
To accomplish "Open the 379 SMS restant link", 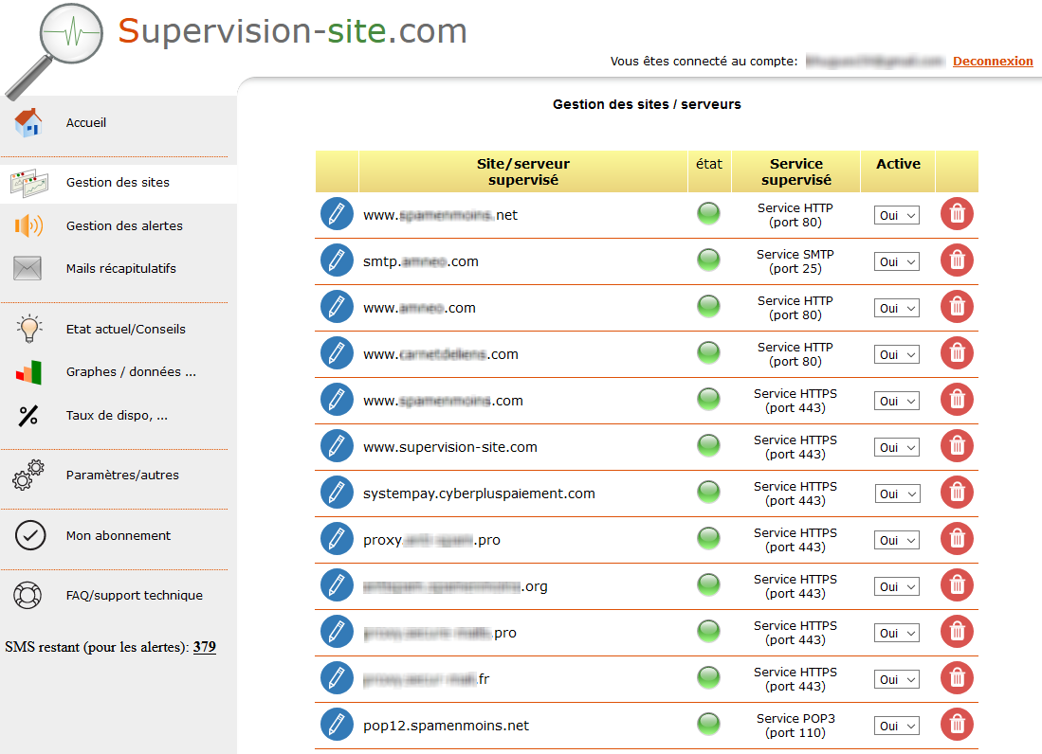I will tap(205, 646).
